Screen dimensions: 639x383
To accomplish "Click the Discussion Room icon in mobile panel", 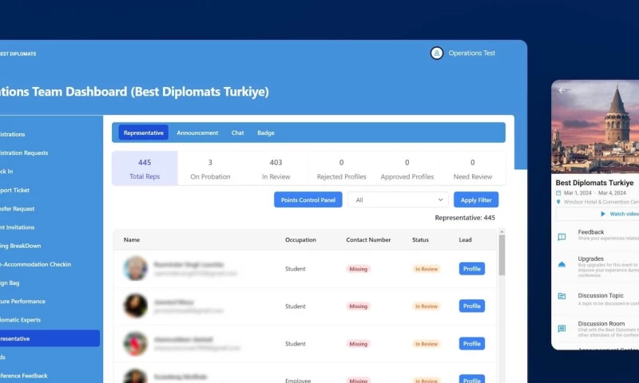I will click(x=562, y=329).
